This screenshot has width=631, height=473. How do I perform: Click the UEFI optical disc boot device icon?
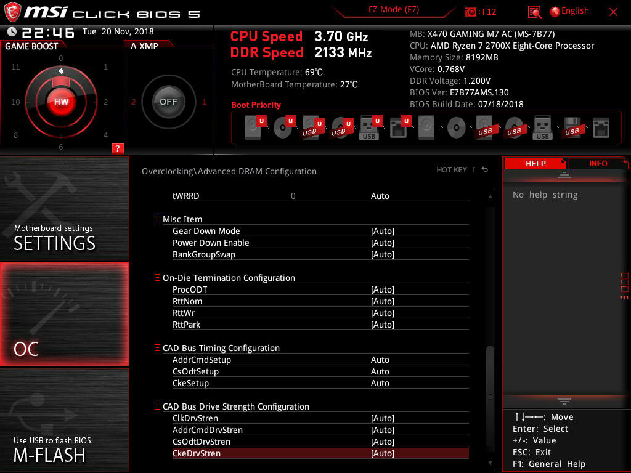(284, 127)
